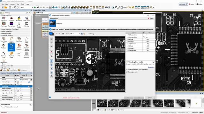Screen dimensions: 204x114
Task: Open the Help menu
Action: pyautogui.click(x=27, y=4)
